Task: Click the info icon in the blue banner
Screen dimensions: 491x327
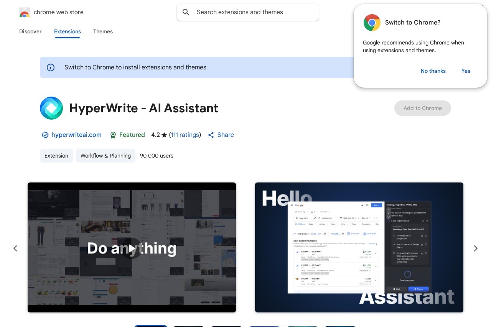Action: pos(51,67)
